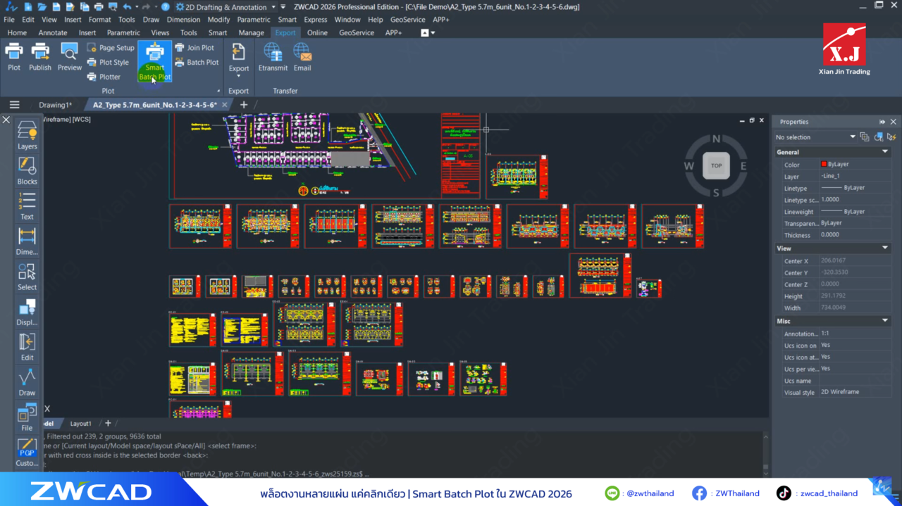Image resolution: width=902 pixels, height=506 pixels.
Task: Toggle auto-hide on the Properties panel
Action: tap(882, 122)
